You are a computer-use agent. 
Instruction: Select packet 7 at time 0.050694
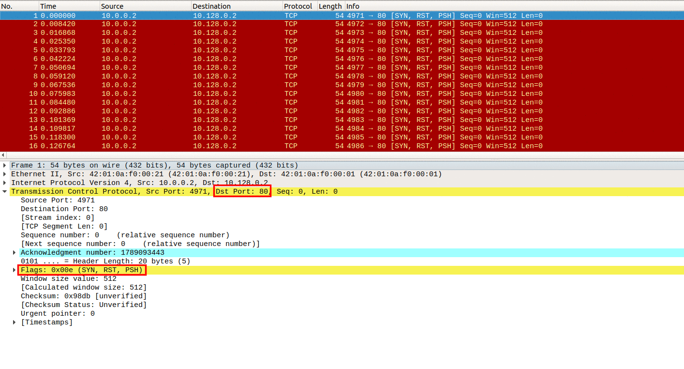pos(342,68)
